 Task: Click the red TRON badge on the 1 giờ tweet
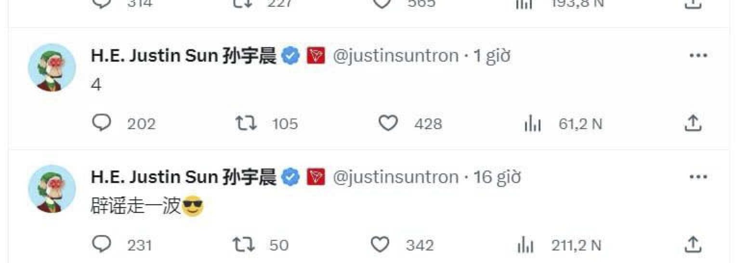pyautogui.click(x=316, y=56)
